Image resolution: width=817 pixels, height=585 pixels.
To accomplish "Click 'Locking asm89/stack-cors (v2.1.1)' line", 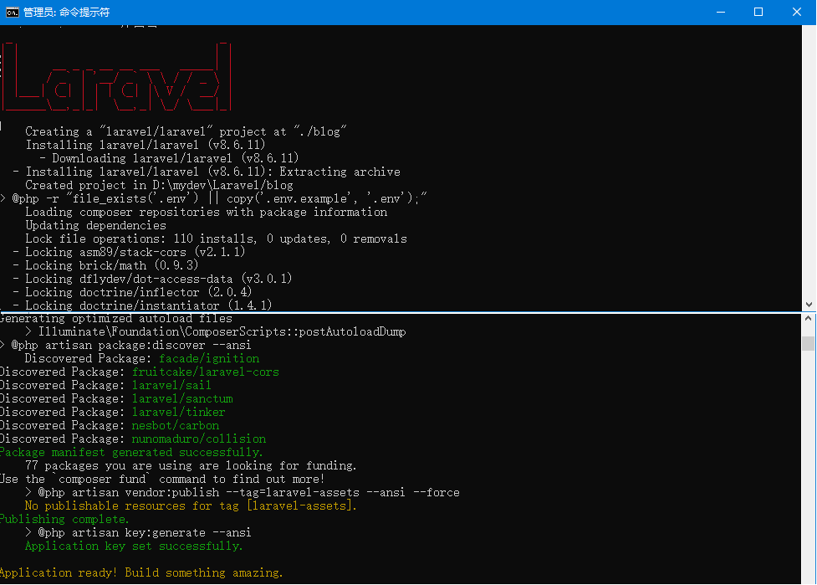I will [x=129, y=252].
